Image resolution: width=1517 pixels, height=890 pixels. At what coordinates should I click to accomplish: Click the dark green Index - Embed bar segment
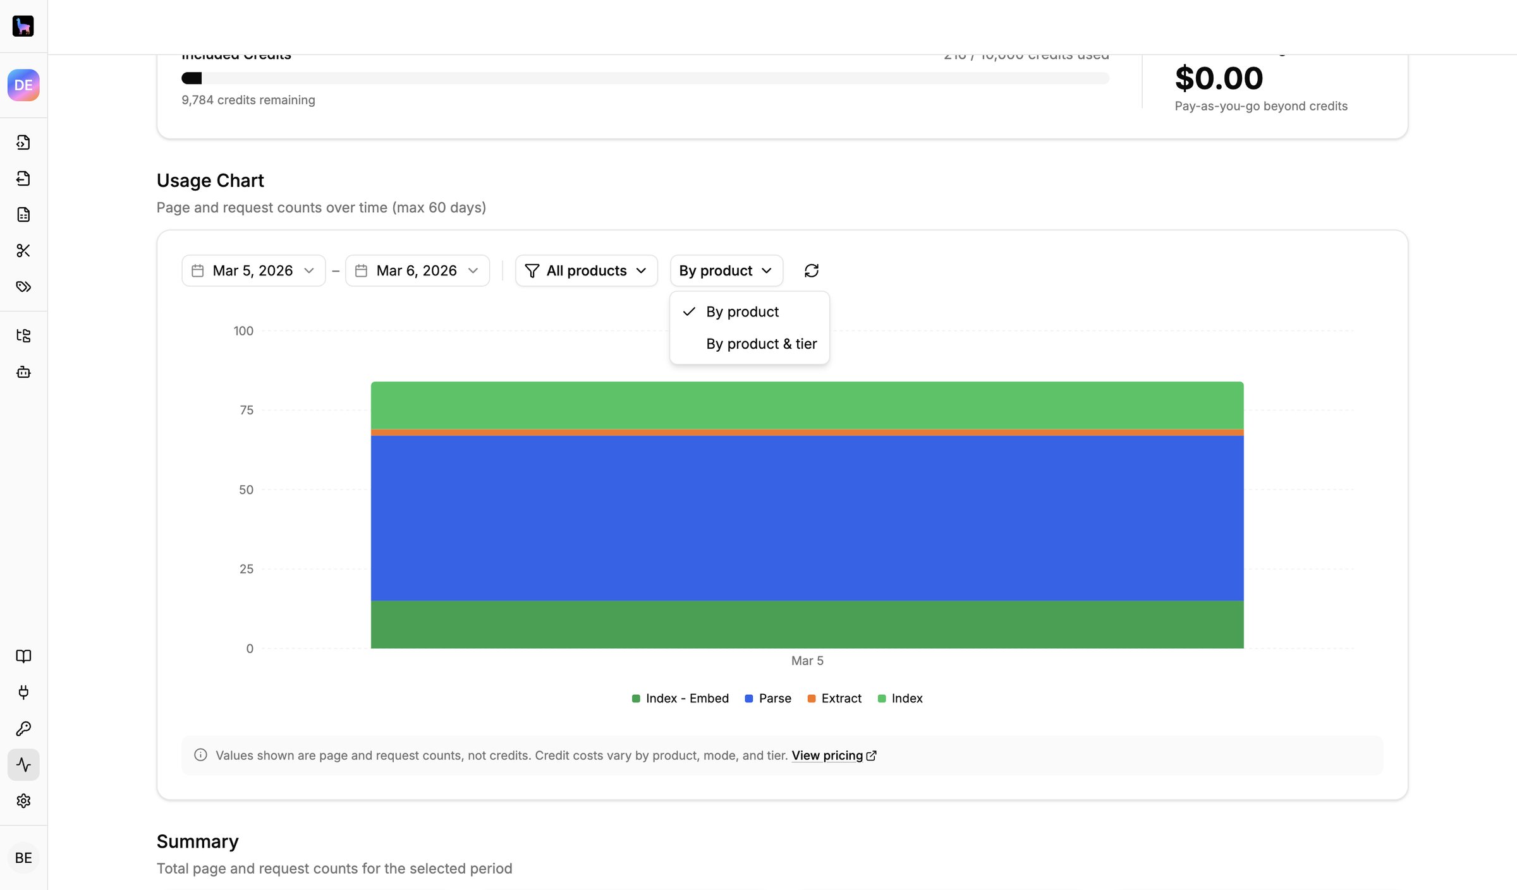point(807,624)
